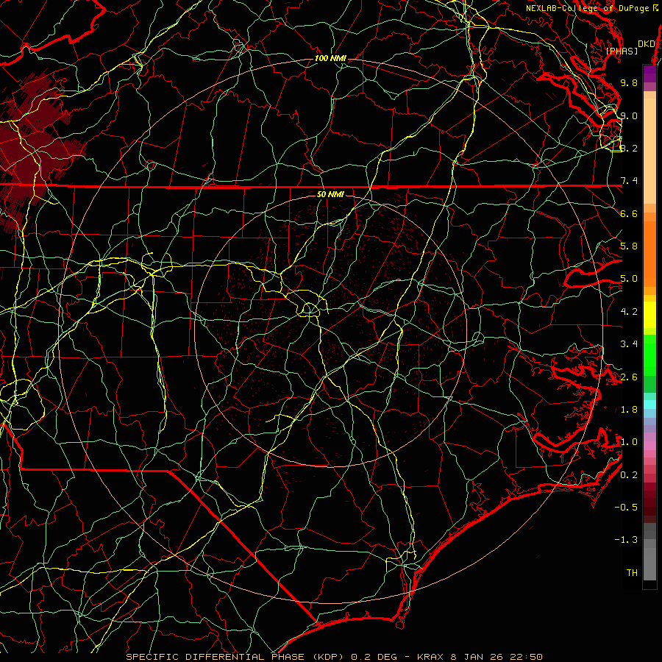Pick the cyan band of the color scale

coord(649,405)
